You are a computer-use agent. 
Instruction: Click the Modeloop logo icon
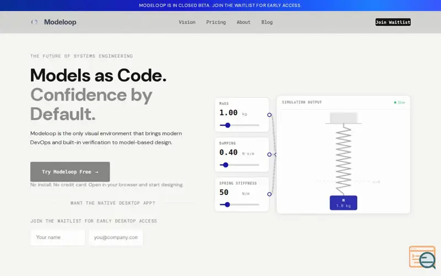tap(34, 22)
